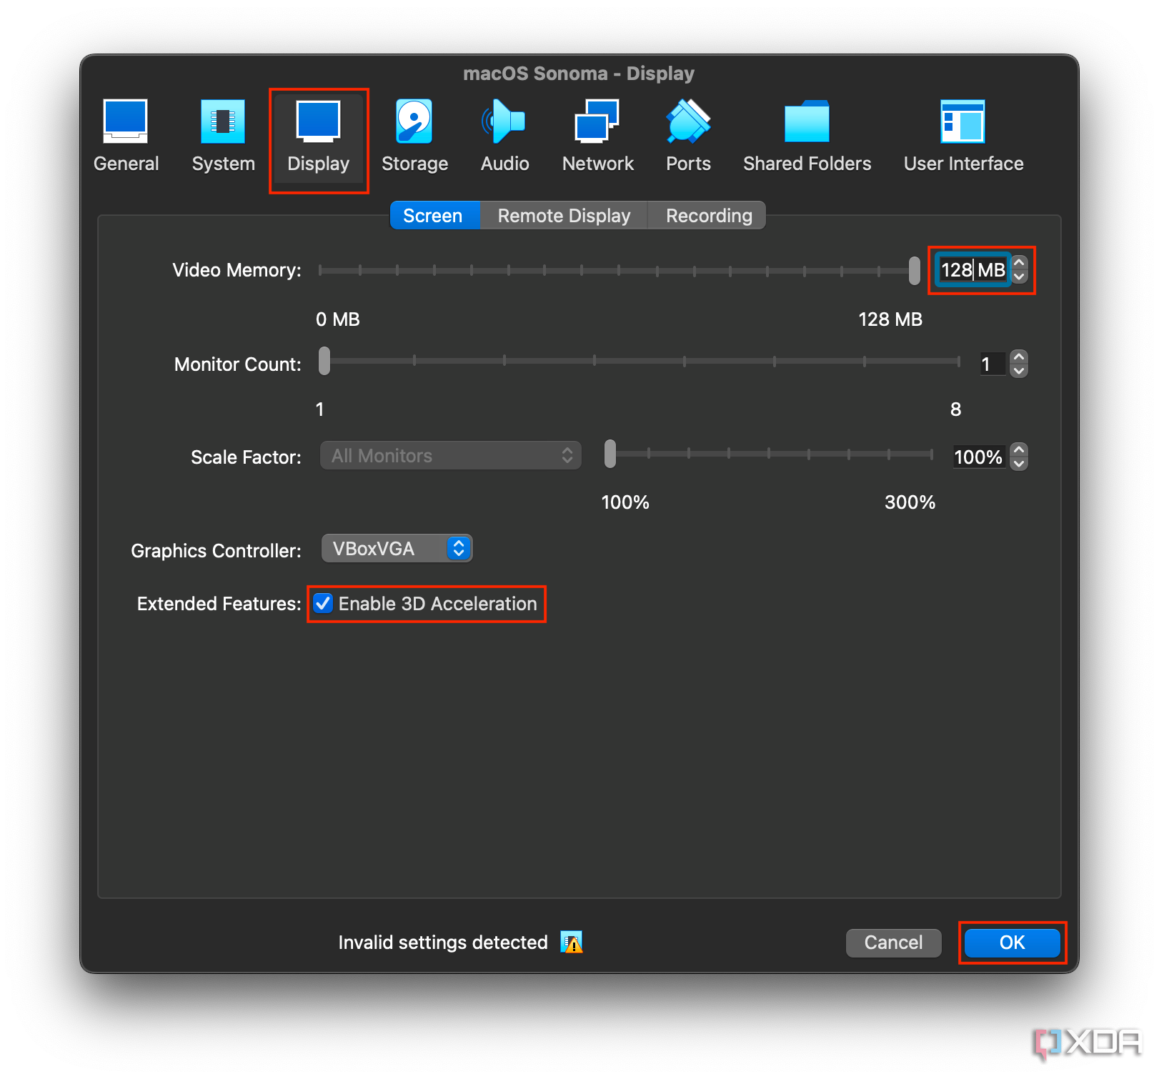
Task: Click the 300% scale maximum label
Action: coord(910,502)
